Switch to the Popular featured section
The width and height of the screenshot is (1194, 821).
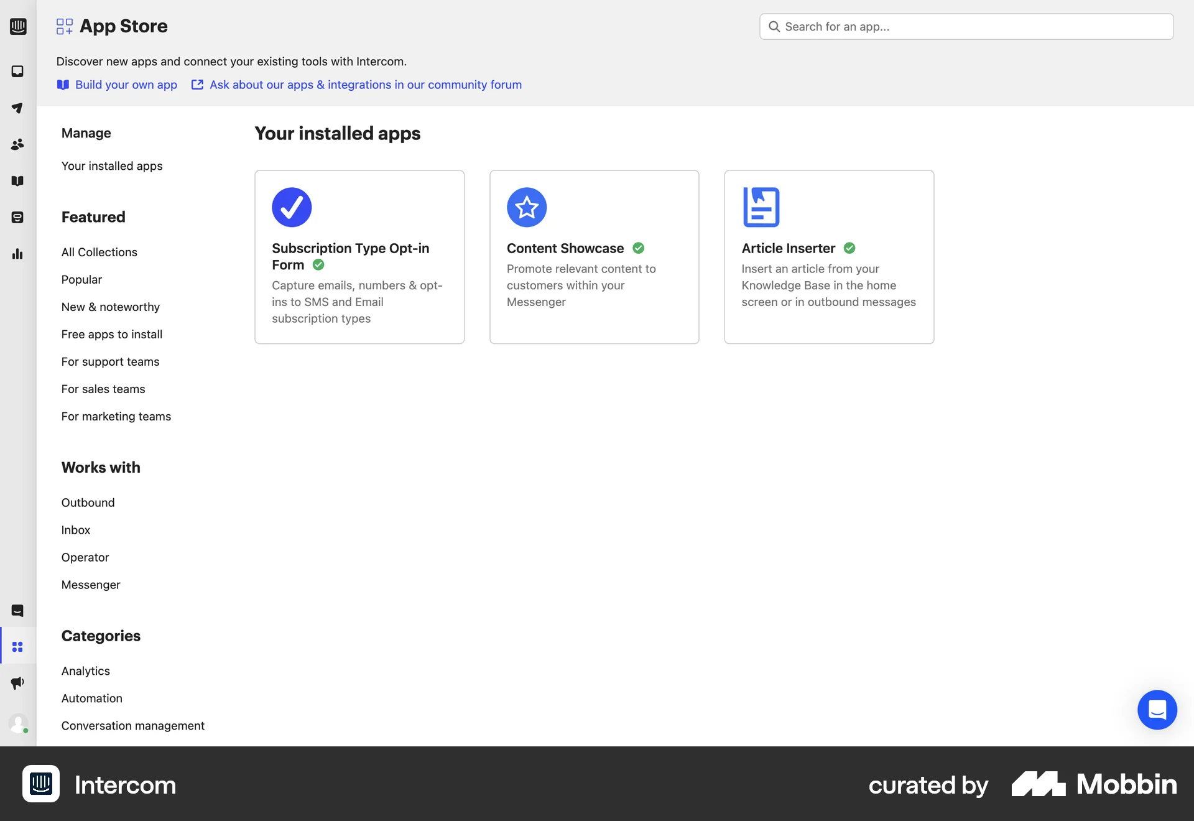click(81, 279)
